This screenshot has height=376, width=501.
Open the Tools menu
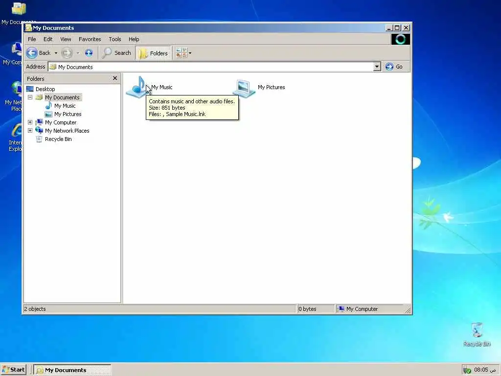pos(114,39)
